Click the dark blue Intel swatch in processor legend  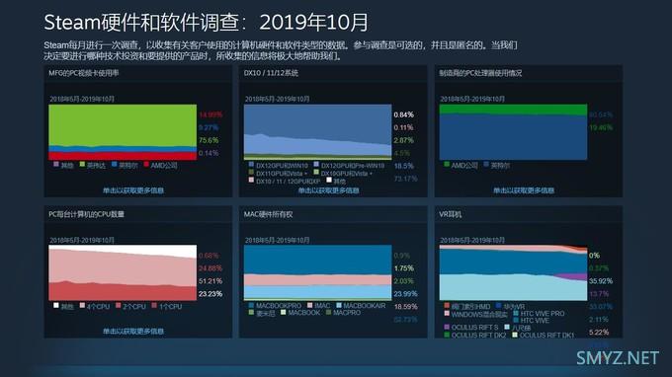[x=486, y=164]
